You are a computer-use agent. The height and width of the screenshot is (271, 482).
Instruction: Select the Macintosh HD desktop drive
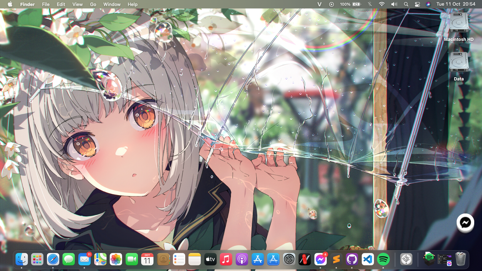point(459,27)
